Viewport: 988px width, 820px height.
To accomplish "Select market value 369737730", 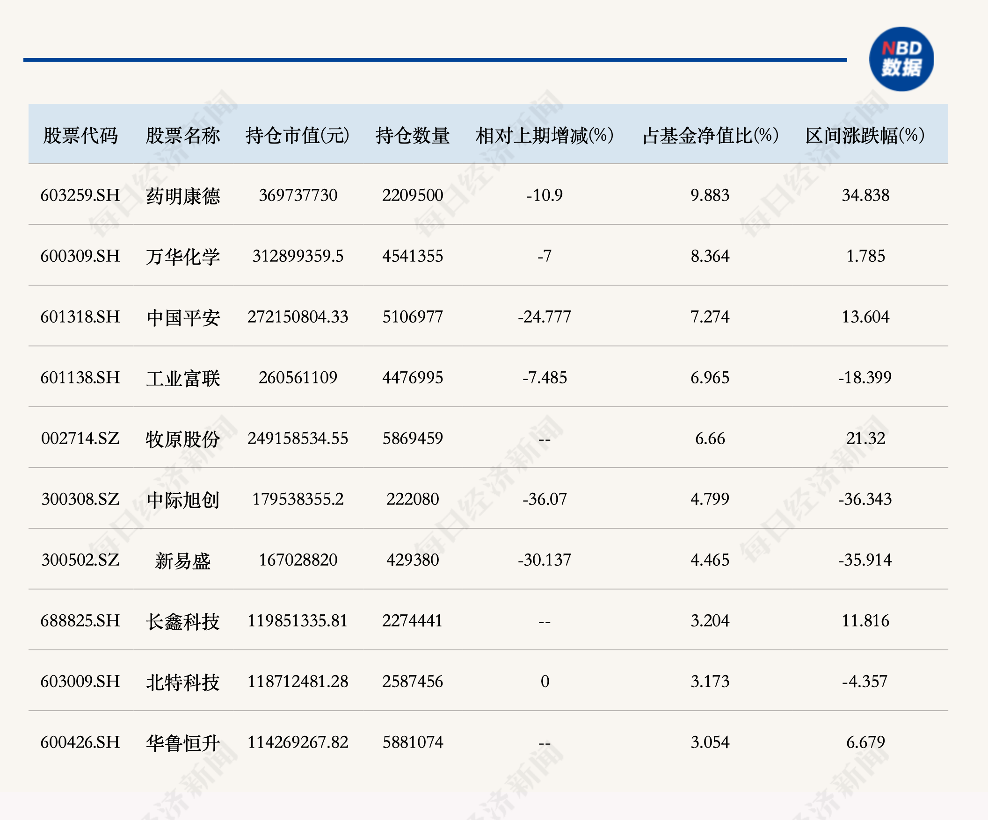I will [298, 195].
